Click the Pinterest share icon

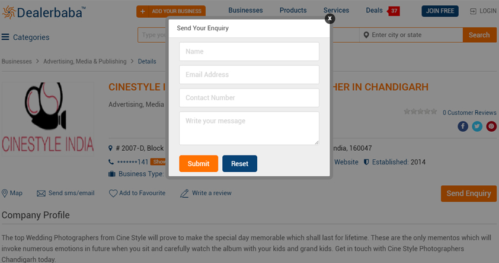pos(491,126)
